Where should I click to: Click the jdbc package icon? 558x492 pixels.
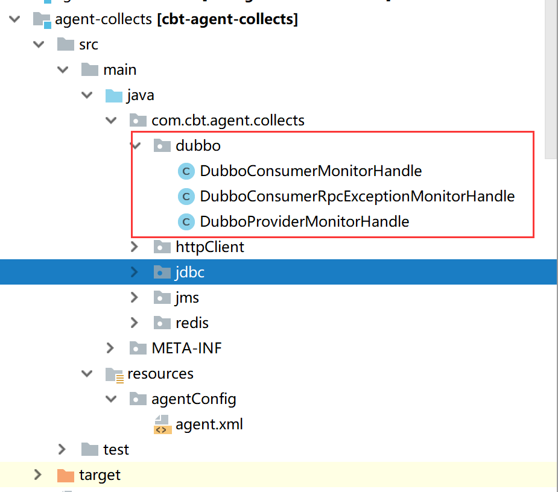coord(162,272)
